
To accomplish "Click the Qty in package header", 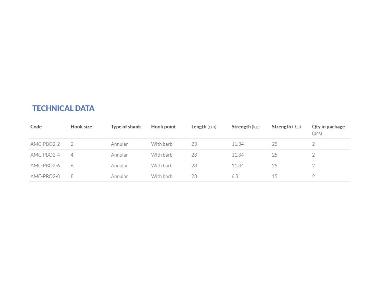I will (x=328, y=127).
